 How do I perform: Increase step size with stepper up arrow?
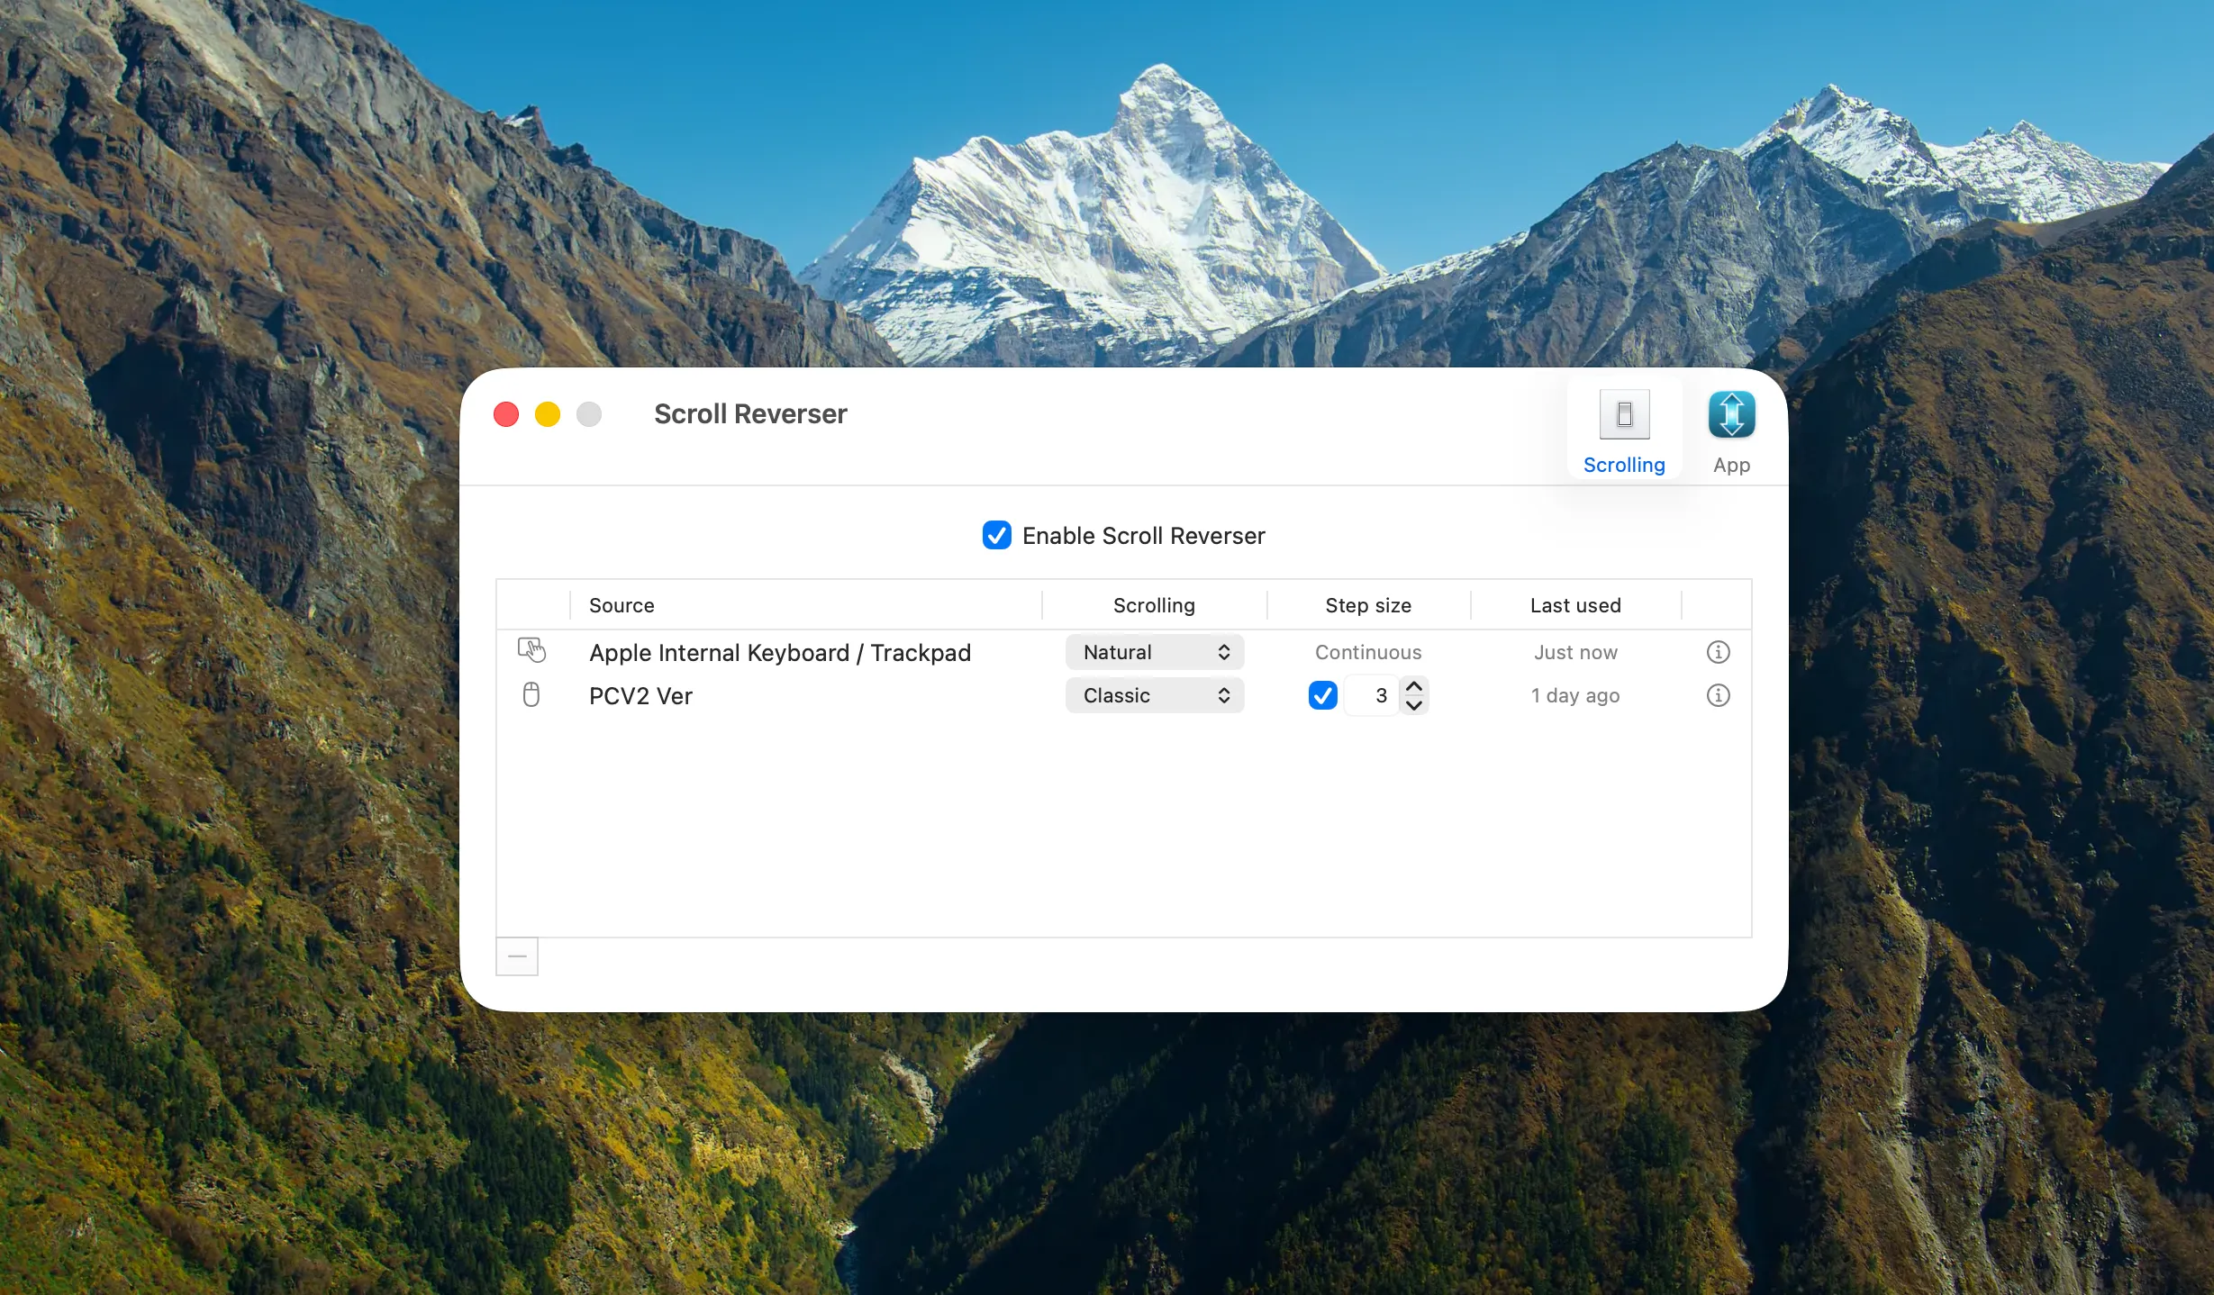[1414, 686]
